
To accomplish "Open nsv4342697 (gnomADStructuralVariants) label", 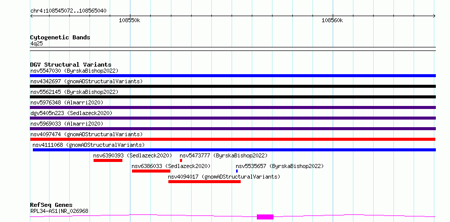I will click(x=86, y=81).
